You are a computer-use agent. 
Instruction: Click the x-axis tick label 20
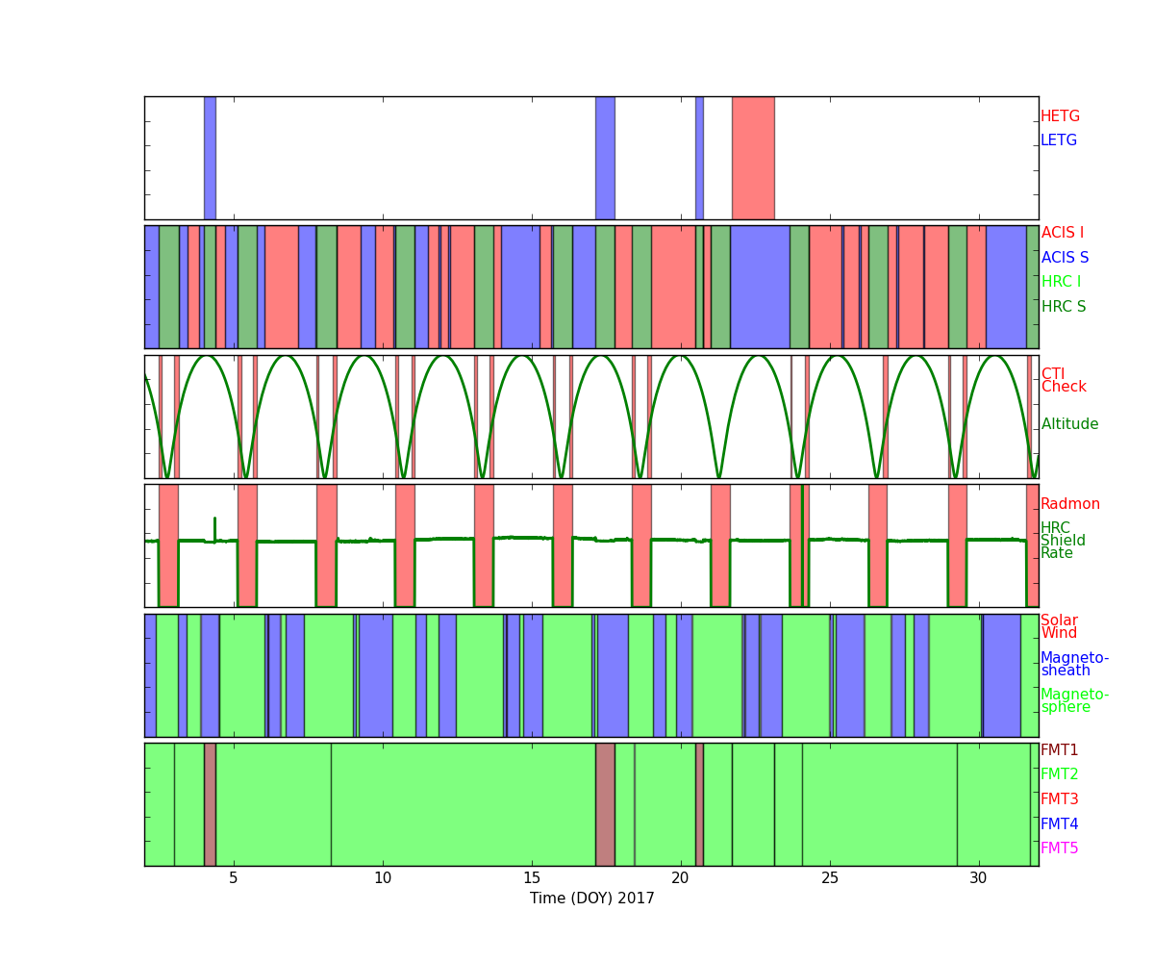pos(681,878)
